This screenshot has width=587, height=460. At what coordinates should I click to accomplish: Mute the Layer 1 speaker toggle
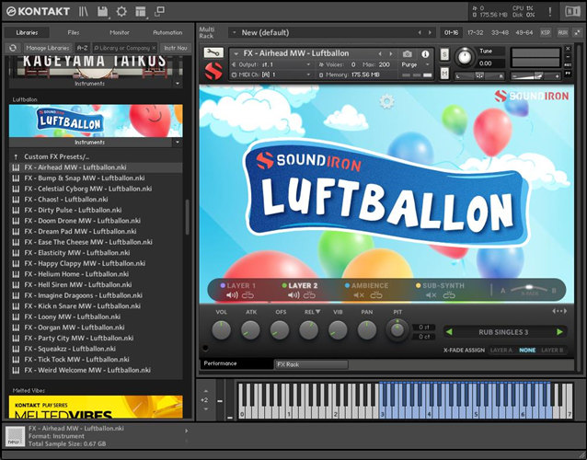click(232, 295)
